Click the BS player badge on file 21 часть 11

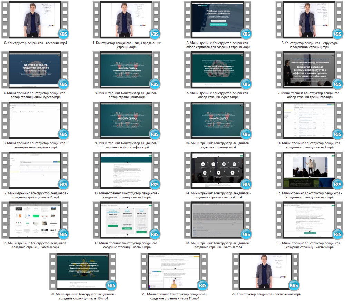pyautogui.click(x=203, y=285)
